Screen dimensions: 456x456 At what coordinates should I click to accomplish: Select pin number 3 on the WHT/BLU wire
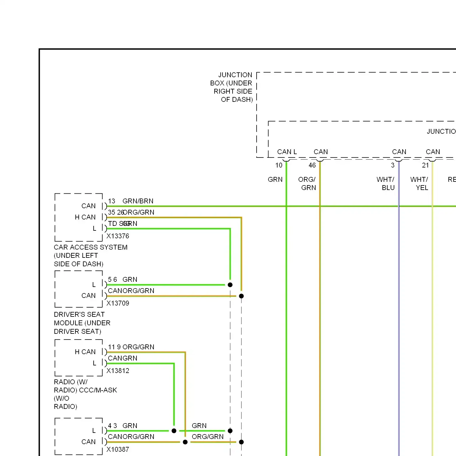point(393,165)
